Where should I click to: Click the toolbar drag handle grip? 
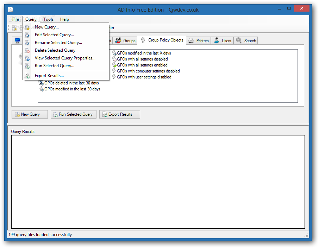(8, 28)
